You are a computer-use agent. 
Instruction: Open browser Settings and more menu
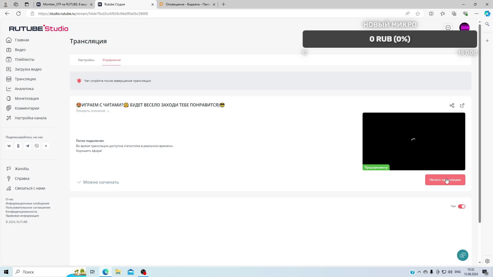tap(477, 14)
